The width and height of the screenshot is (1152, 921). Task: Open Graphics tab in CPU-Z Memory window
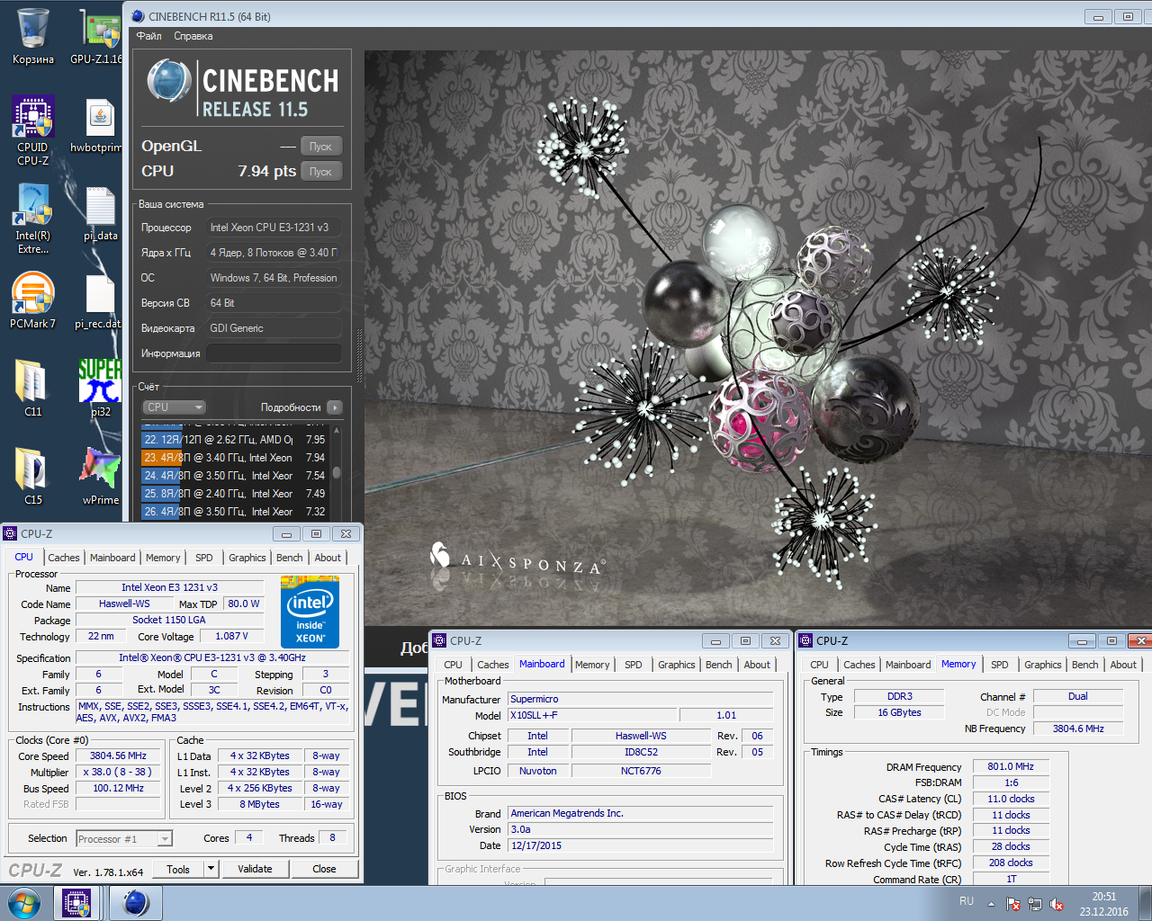point(1043,665)
